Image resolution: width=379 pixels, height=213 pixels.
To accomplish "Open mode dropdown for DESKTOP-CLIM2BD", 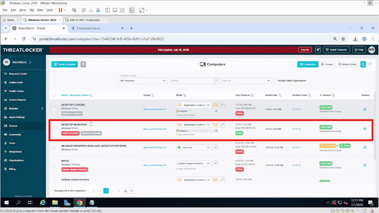I will click(x=194, y=105).
